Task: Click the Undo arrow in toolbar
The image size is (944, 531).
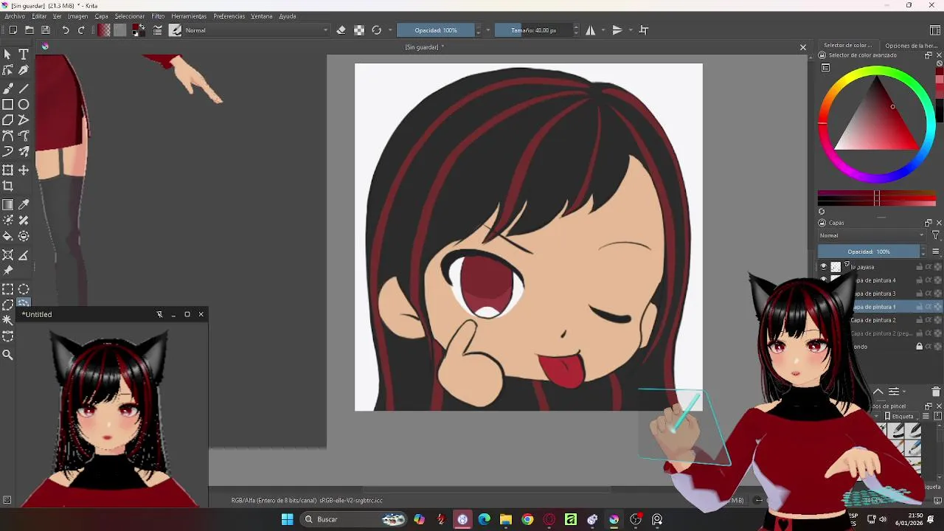Action: tap(66, 30)
